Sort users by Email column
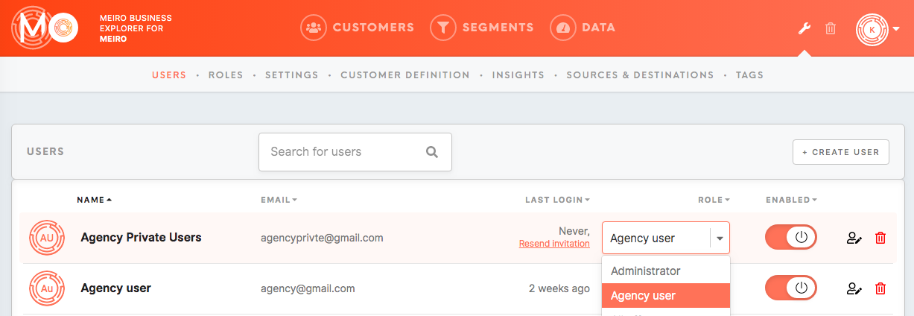The height and width of the screenshot is (316, 914). 279,200
